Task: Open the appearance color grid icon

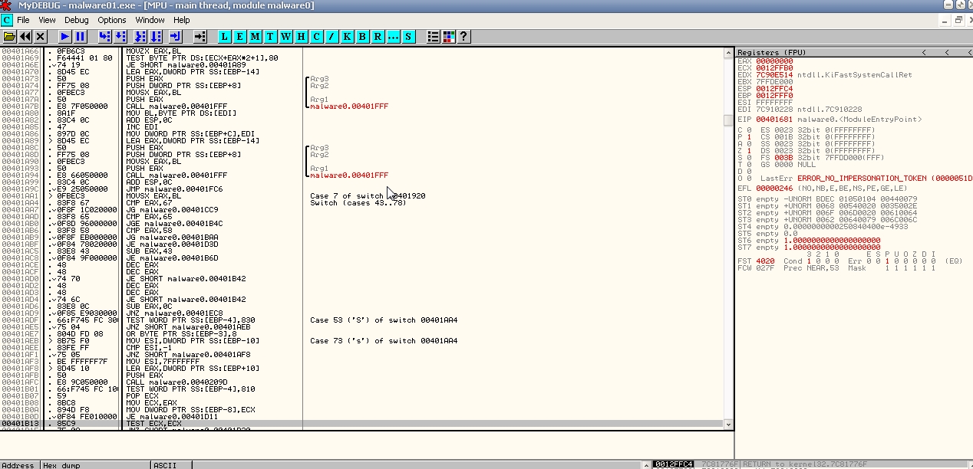Action: [x=448, y=37]
